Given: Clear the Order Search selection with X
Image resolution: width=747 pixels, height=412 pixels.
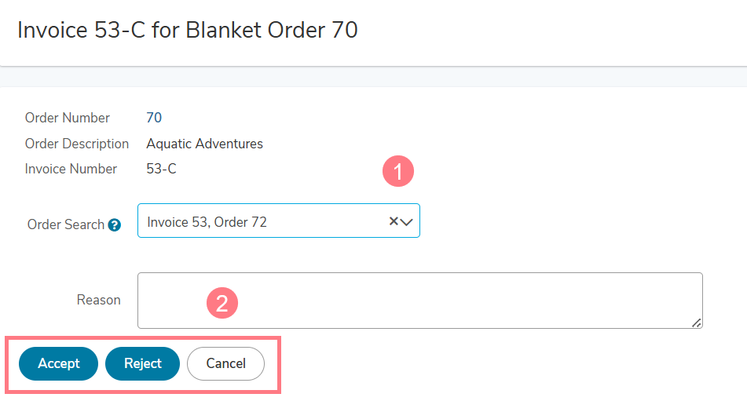Looking at the screenshot, I should (x=394, y=221).
